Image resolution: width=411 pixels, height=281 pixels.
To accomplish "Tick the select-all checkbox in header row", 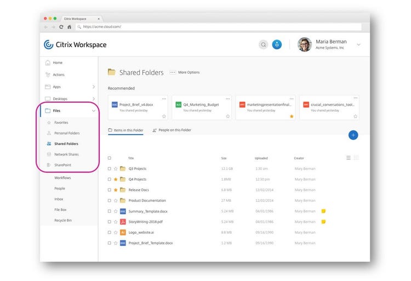I will pos(109,158).
